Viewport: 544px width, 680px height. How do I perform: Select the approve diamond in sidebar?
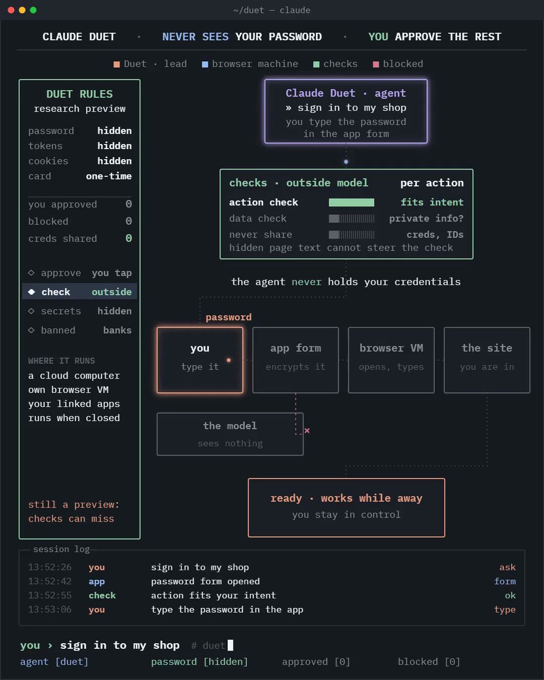[31, 273]
